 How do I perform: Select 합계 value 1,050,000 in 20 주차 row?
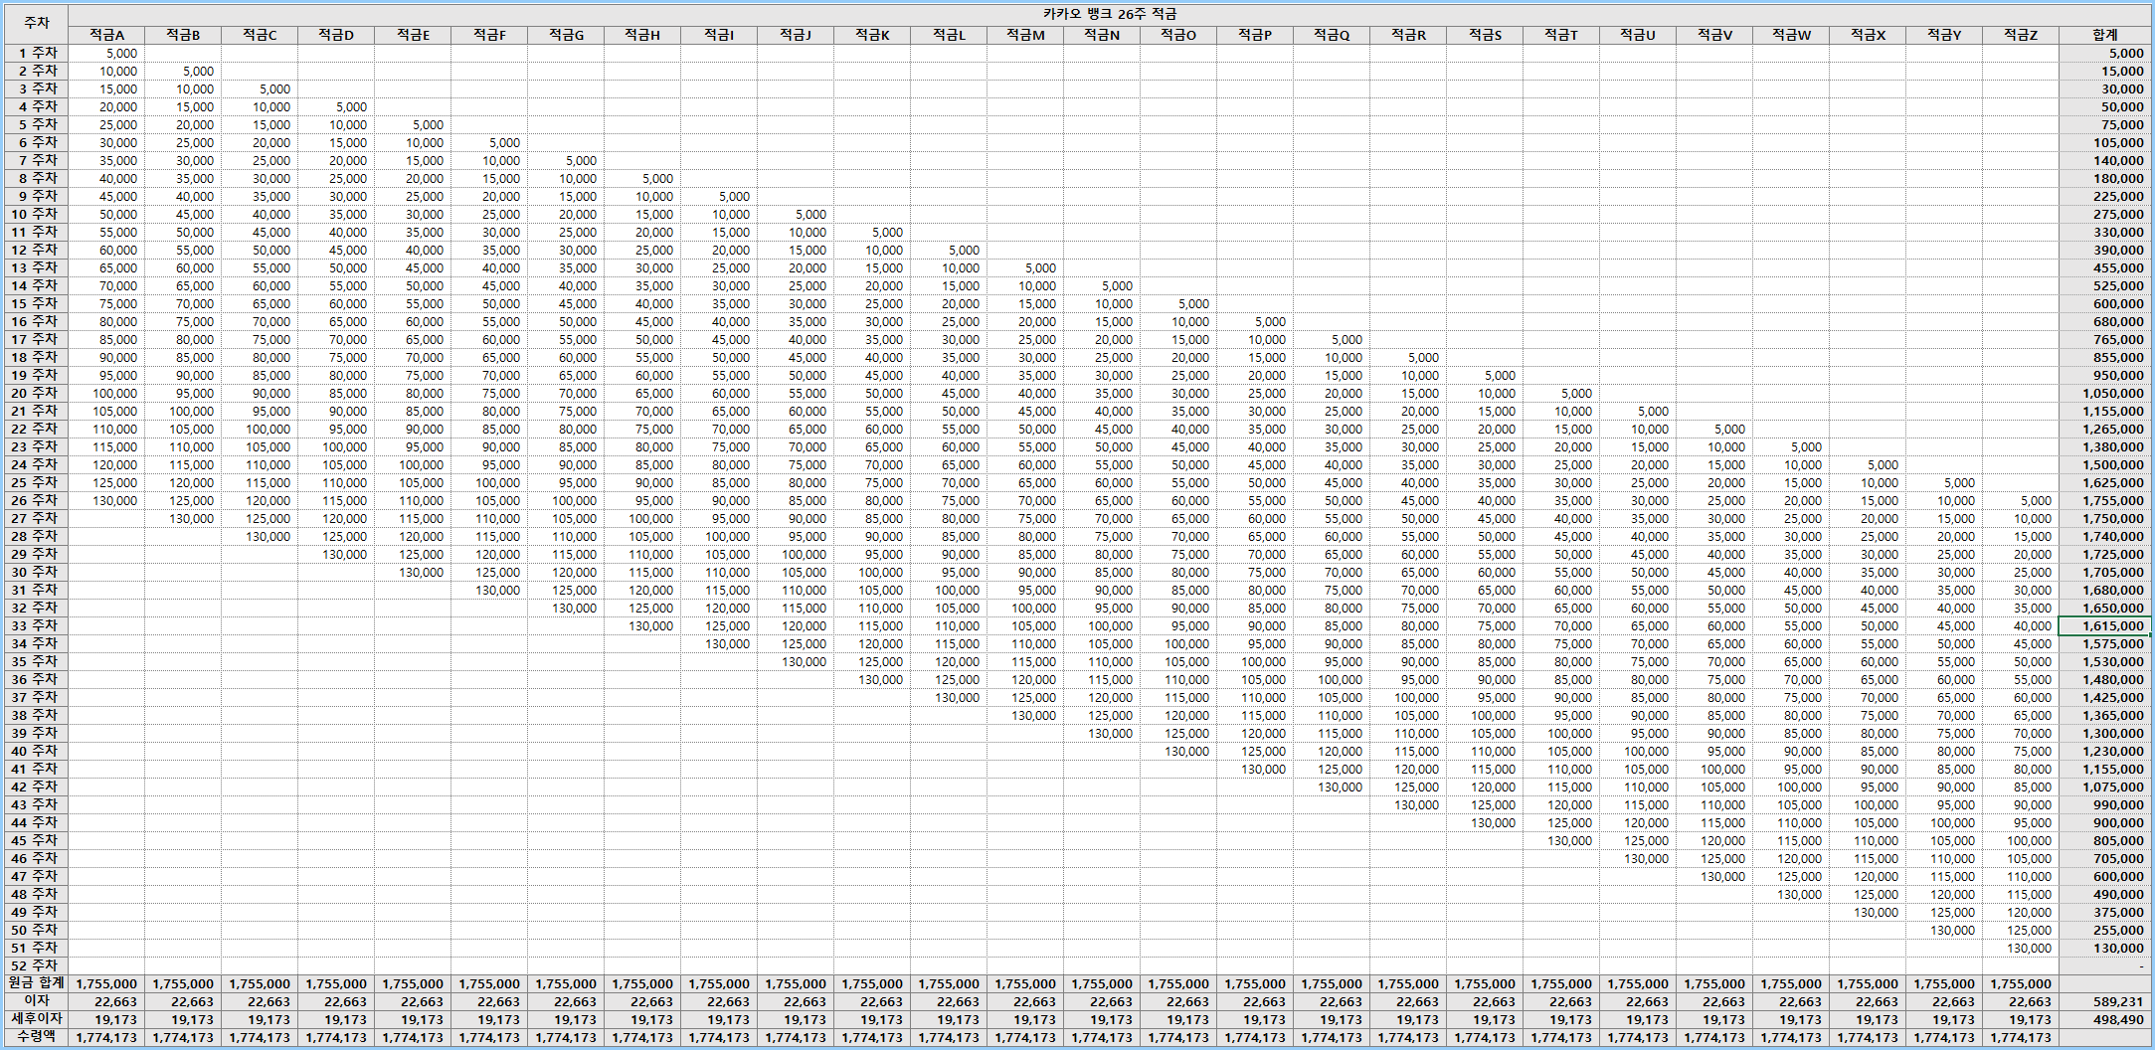tap(2105, 393)
